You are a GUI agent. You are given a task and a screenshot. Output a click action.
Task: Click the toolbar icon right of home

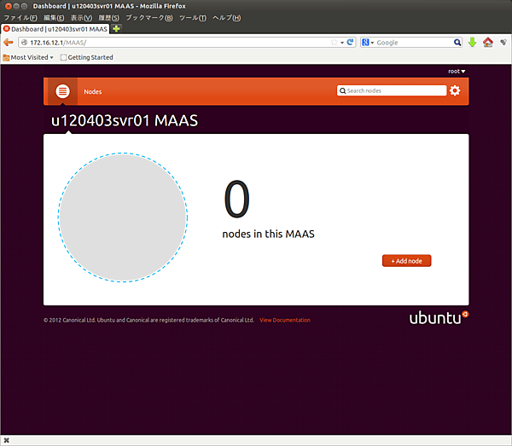pyautogui.click(x=503, y=43)
